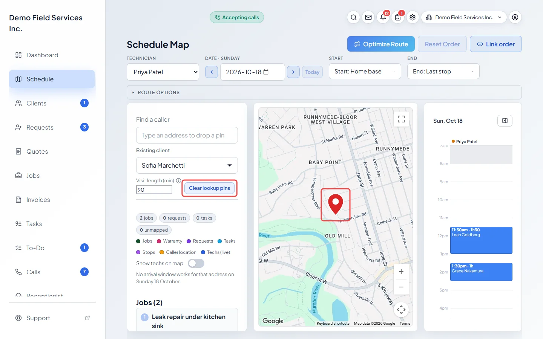Open the visit length info icon
This screenshot has height=339, width=543.
(x=179, y=180)
